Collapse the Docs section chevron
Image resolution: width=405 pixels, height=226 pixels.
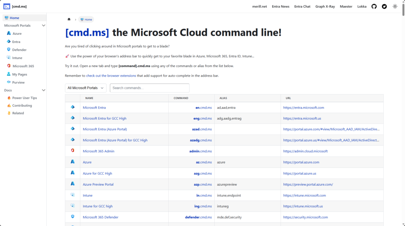click(x=44, y=90)
